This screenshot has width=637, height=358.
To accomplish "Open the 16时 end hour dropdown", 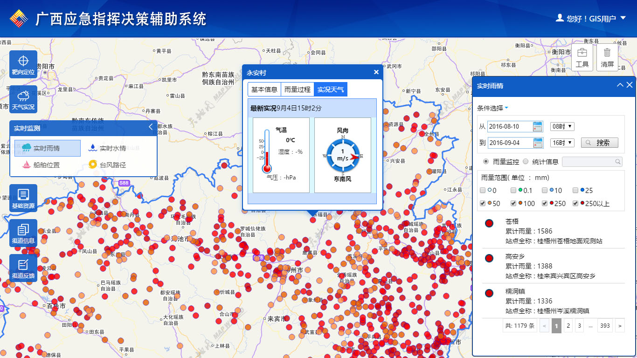I will click(562, 143).
